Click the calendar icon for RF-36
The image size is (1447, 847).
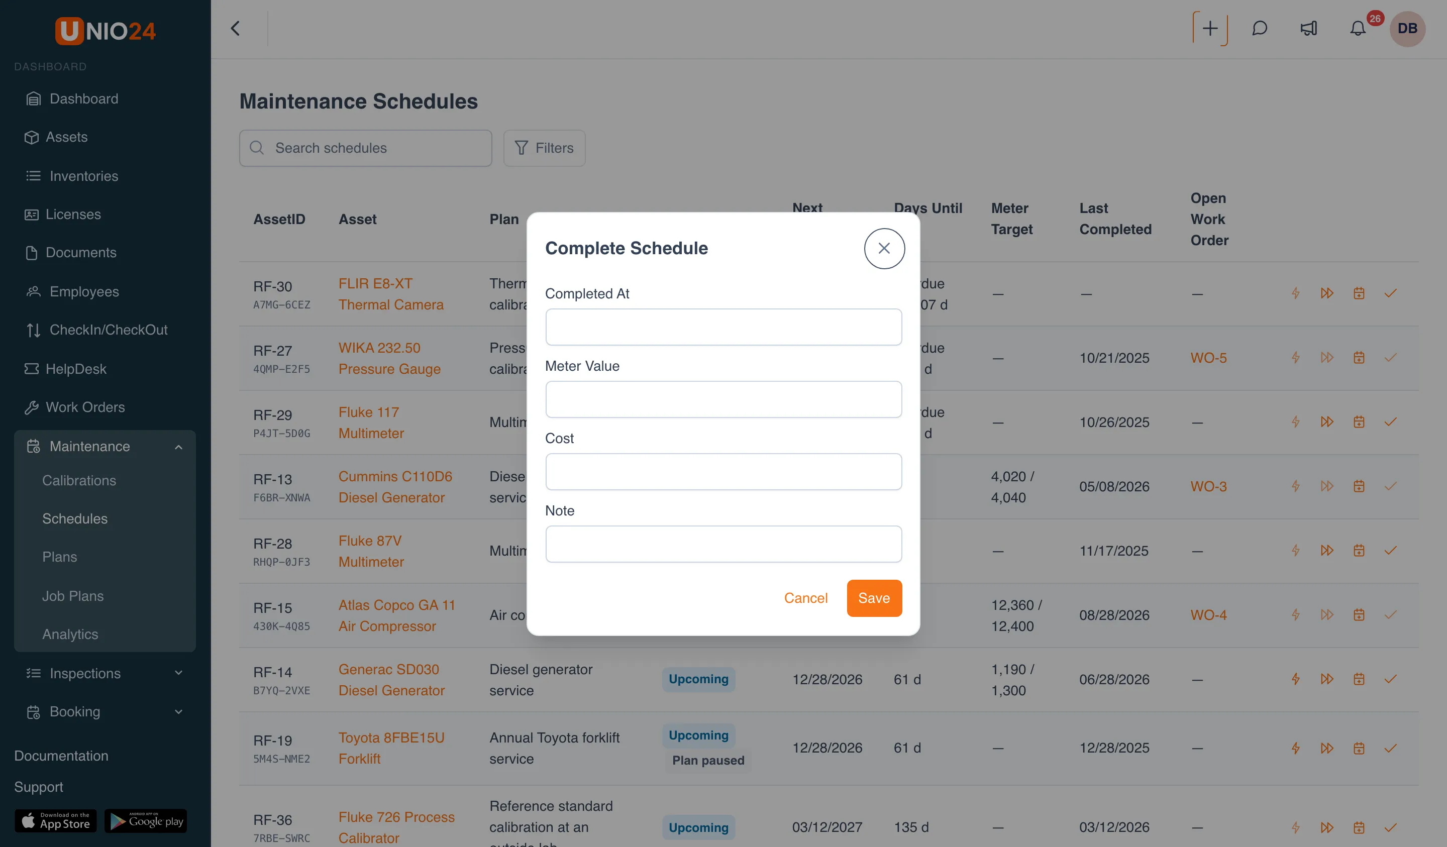tap(1358, 827)
